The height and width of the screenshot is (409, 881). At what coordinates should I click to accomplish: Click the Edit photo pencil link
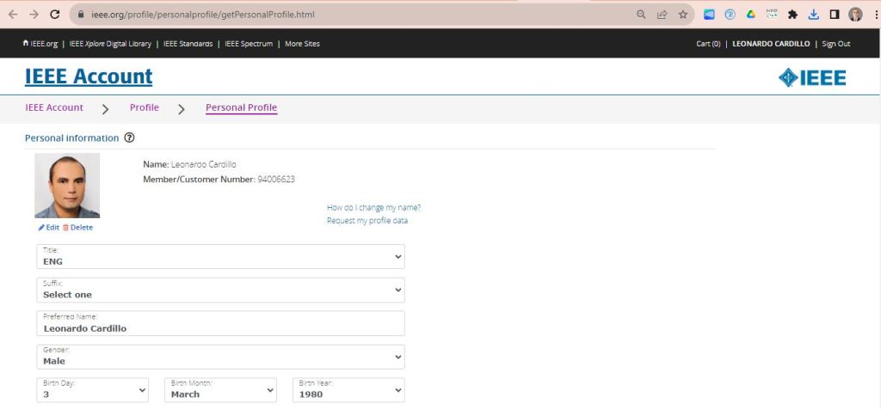click(x=49, y=228)
